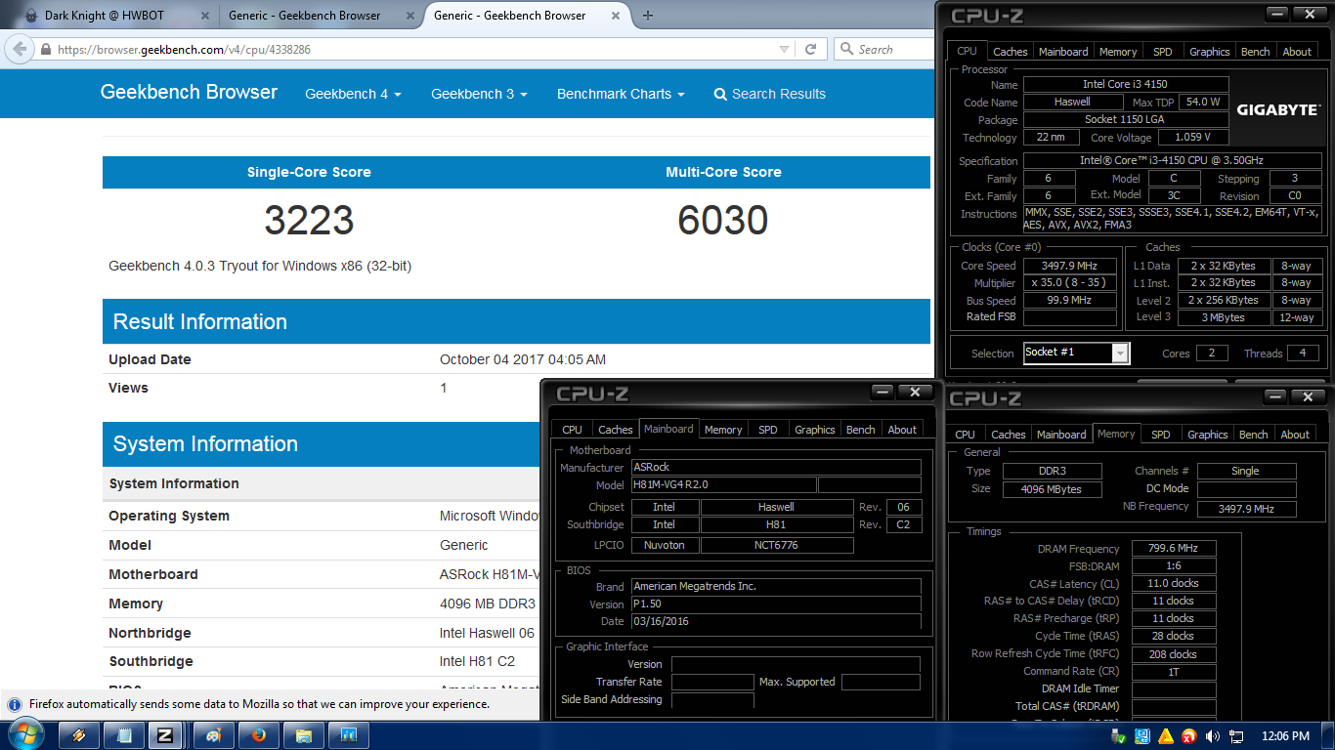Open the URL bar history dropdown arrow
This screenshot has height=750, width=1335.
(785, 49)
